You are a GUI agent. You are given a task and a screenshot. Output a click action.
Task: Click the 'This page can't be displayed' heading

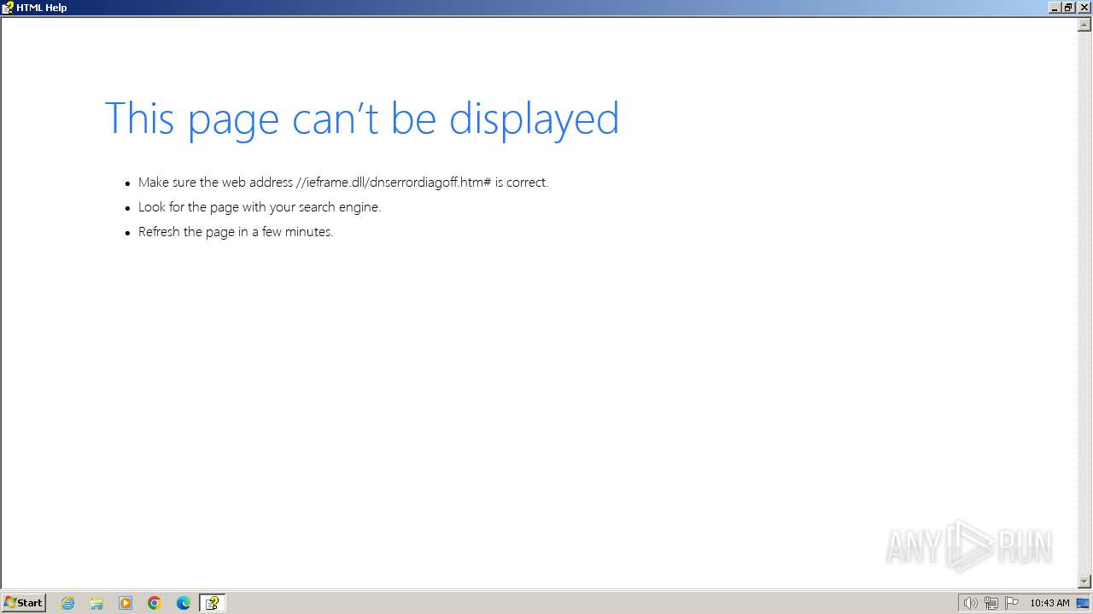pyautogui.click(x=361, y=118)
